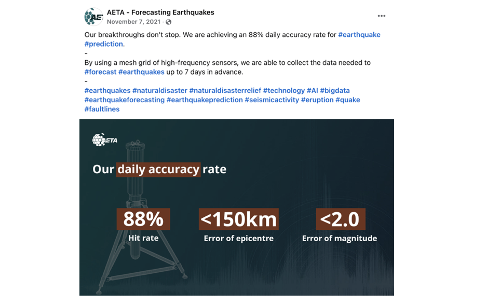Open the #eruption hashtag
Image resolution: width=486 pixels, height=306 pixels.
click(317, 100)
